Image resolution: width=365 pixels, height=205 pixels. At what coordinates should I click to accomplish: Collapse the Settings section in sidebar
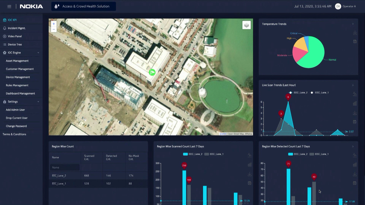pos(38,102)
